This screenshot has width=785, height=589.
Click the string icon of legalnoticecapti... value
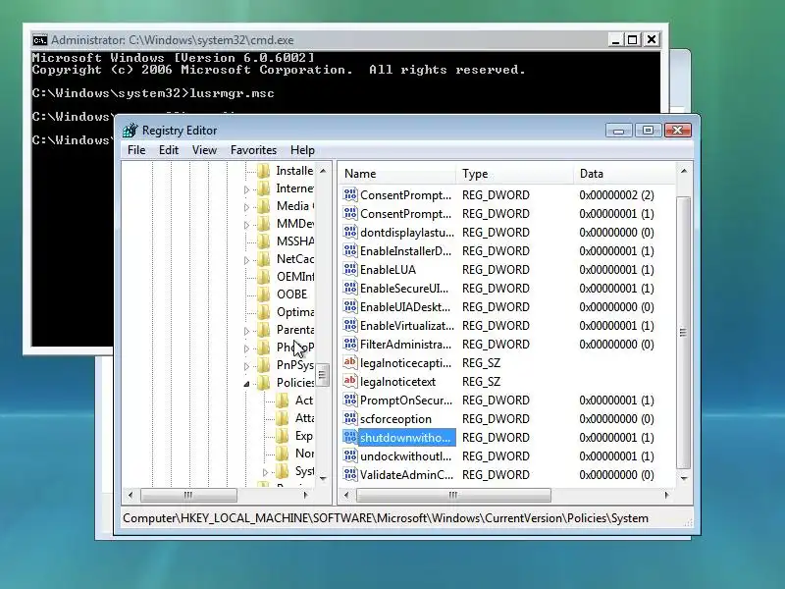tap(350, 362)
